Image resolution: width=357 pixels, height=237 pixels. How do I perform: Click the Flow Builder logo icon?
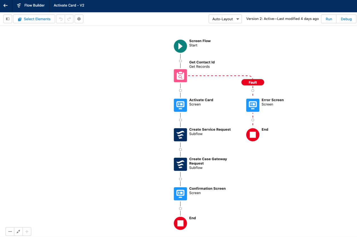(19, 6)
